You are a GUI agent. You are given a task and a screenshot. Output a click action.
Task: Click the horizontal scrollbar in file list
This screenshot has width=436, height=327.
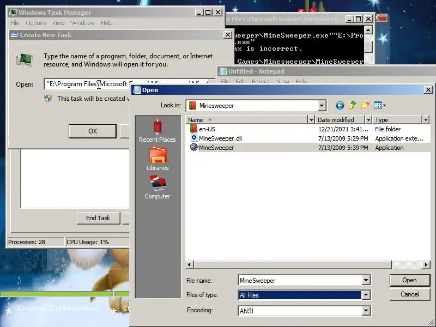293,264
